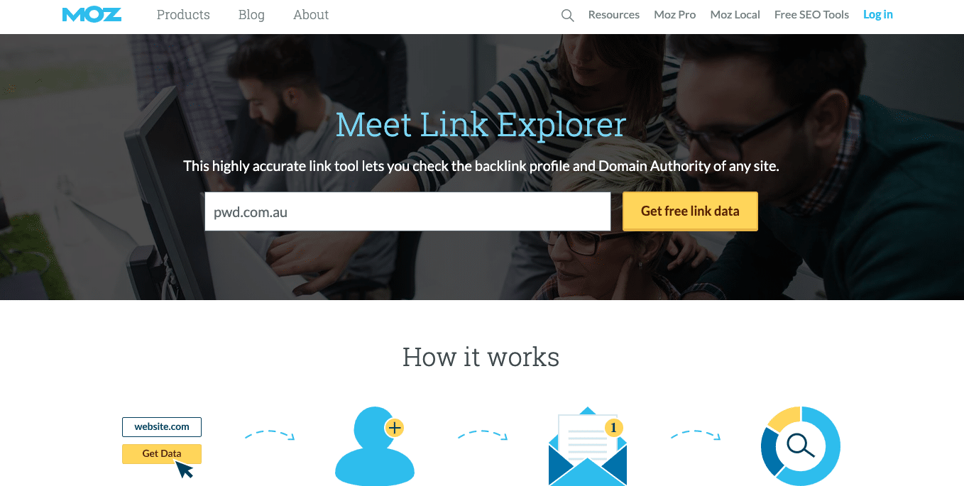This screenshot has width=964, height=486.
Task: Click the add-user person icon
Action: (375, 446)
